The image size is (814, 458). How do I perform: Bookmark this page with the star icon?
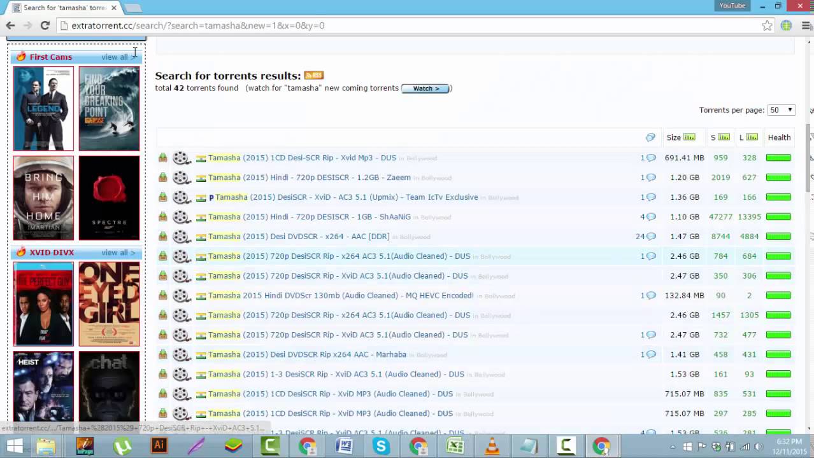tap(767, 25)
